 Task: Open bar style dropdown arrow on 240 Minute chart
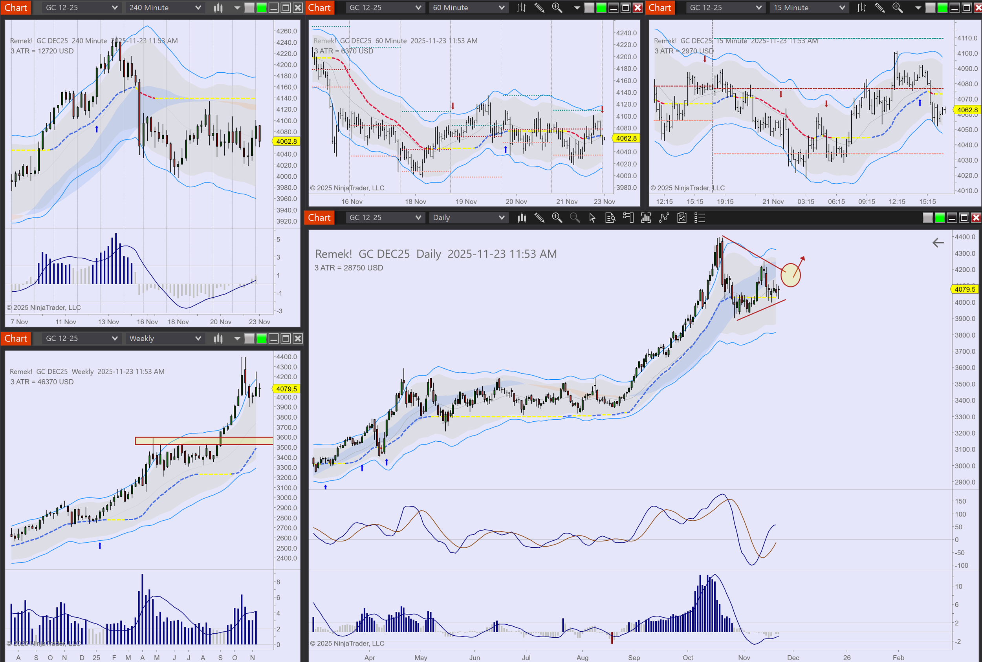[x=237, y=7]
